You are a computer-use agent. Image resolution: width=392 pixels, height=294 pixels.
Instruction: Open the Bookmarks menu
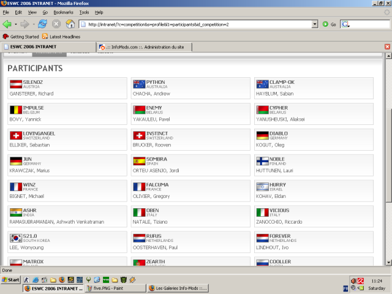tap(63, 12)
